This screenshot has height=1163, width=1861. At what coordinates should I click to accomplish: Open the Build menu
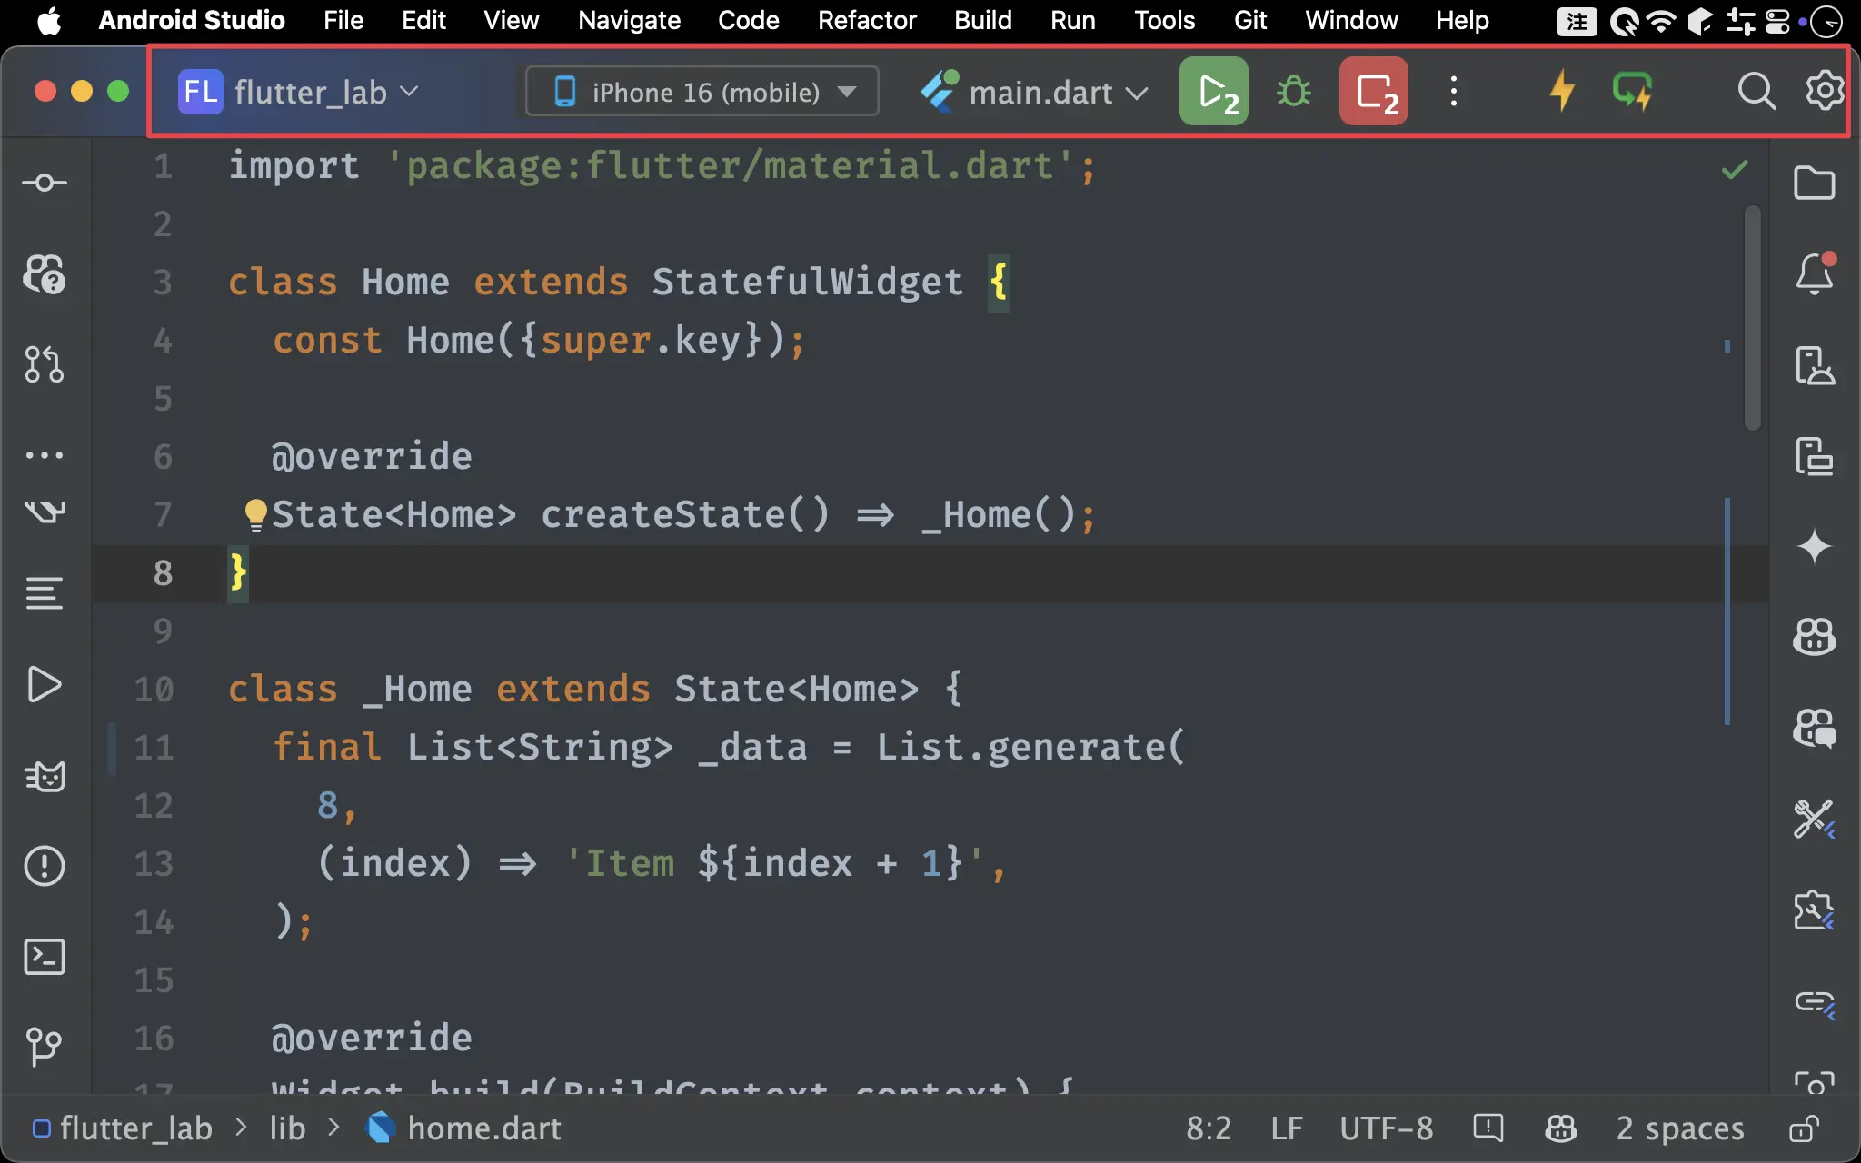pyautogui.click(x=982, y=20)
